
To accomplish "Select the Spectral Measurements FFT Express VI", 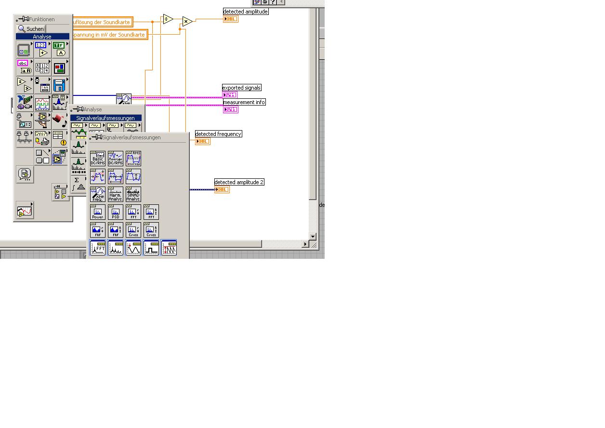I will click(98, 248).
